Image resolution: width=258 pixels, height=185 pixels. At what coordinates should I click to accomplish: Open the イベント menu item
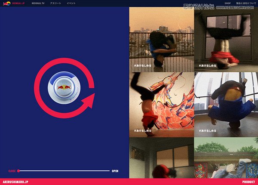pyautogui.click(x=71, y=3)
